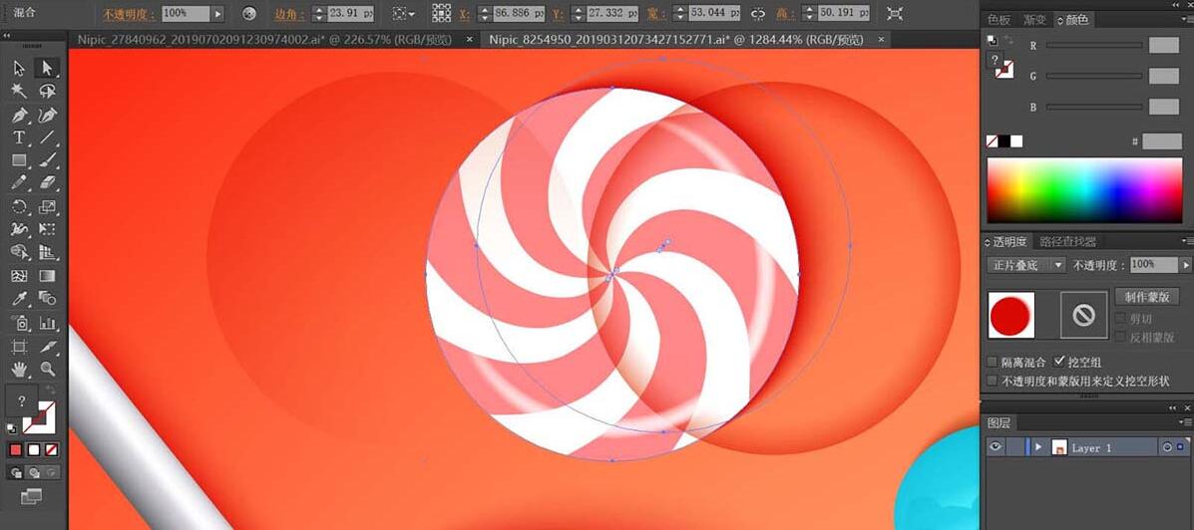The width and height of the screenshot is (1194, 530).
Task: Select the Eyedropper tool
Action: tap(20, 299)
